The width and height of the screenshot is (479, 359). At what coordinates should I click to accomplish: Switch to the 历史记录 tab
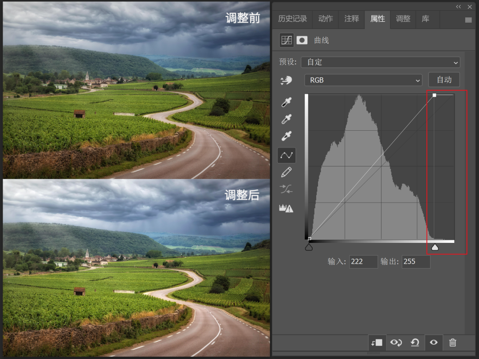click(292, 19)
